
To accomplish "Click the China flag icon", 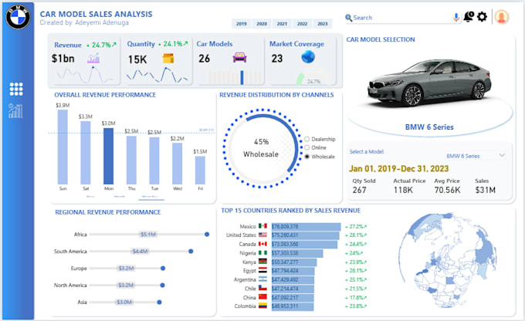I will 262,297.
